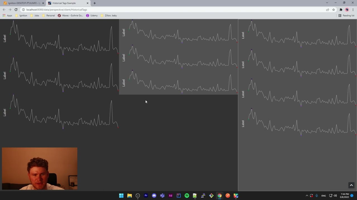Image resolution: width=357 pixels, height=200 pixels.
Task: Open the Jobs bookmarks folder
Action: 35,16
